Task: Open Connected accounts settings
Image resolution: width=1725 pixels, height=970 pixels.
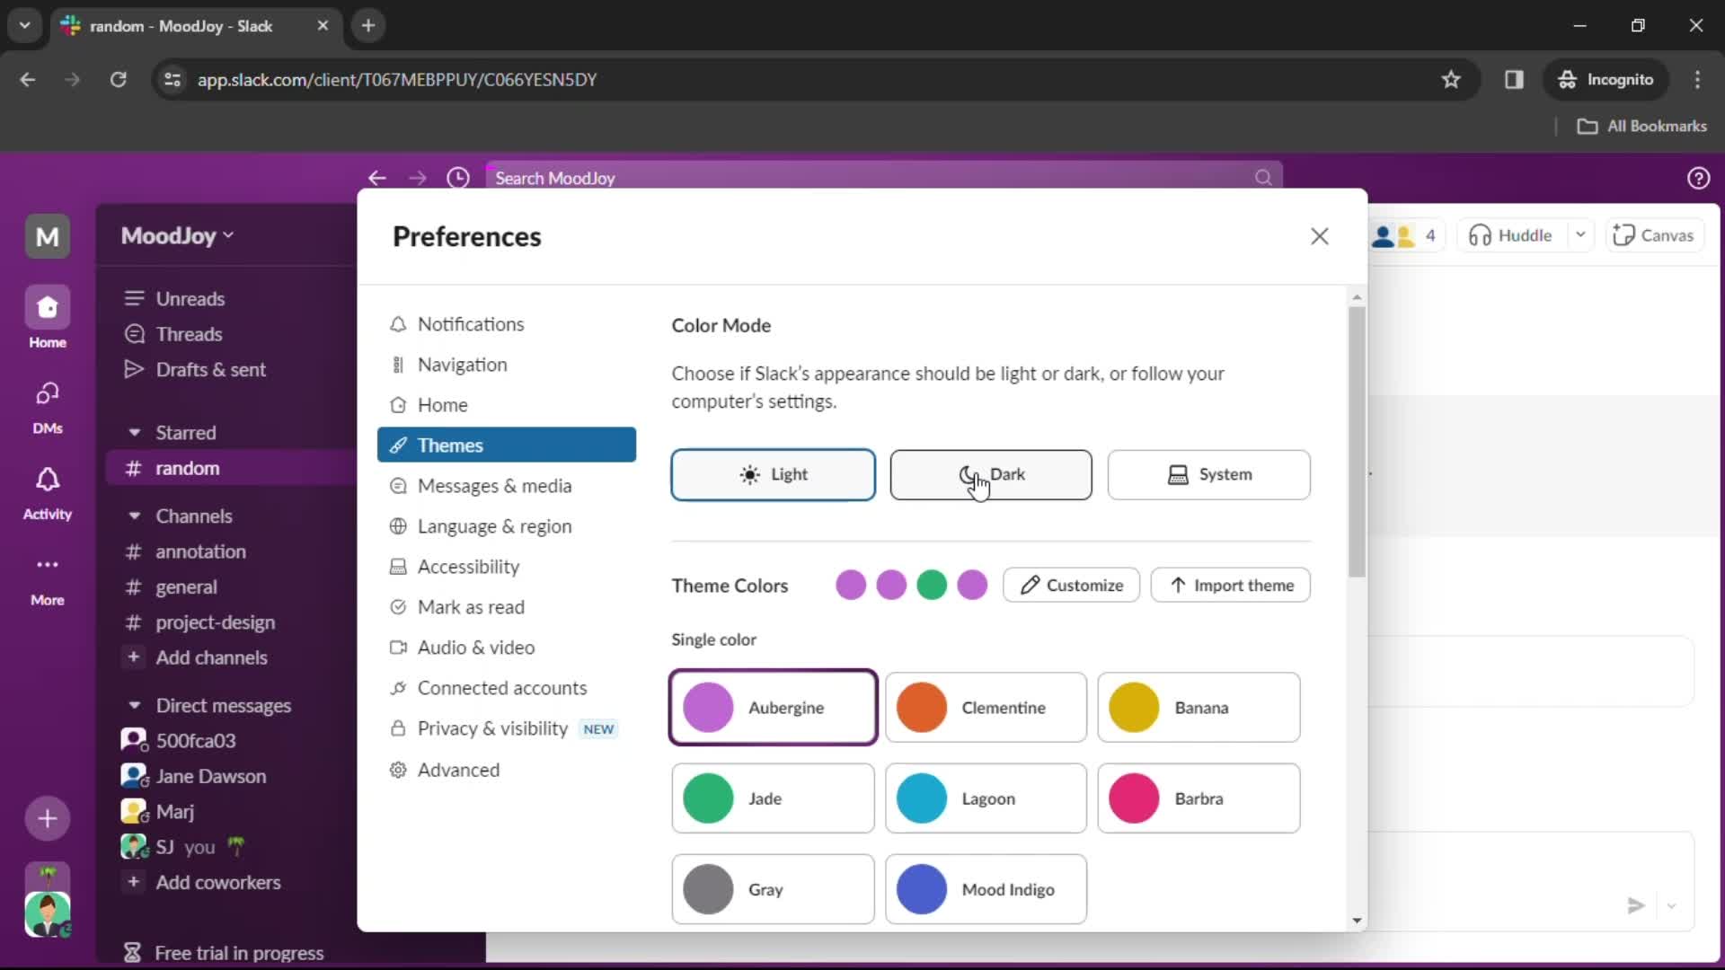Action: pyautogui.click(x=503, y=687)
